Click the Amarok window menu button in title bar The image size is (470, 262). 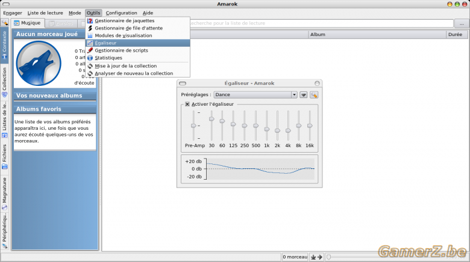coord(5,4)
